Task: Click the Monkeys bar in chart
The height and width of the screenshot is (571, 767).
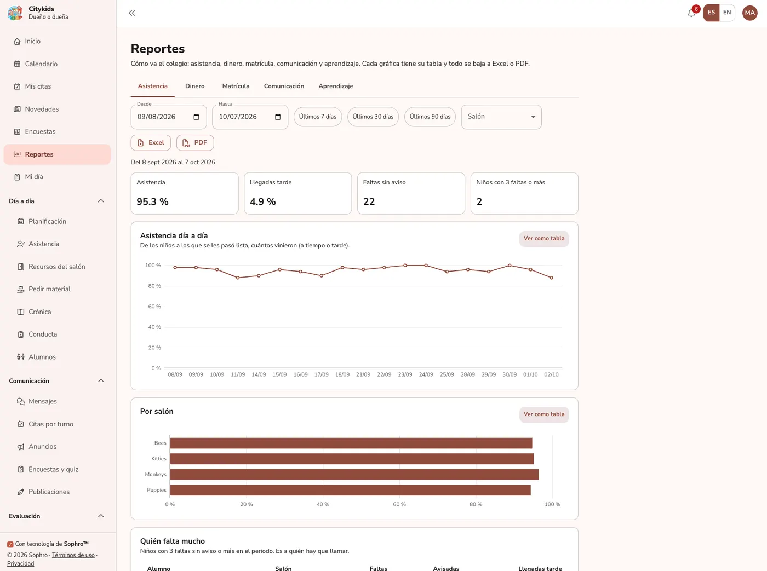Action: tap(354, 474)
